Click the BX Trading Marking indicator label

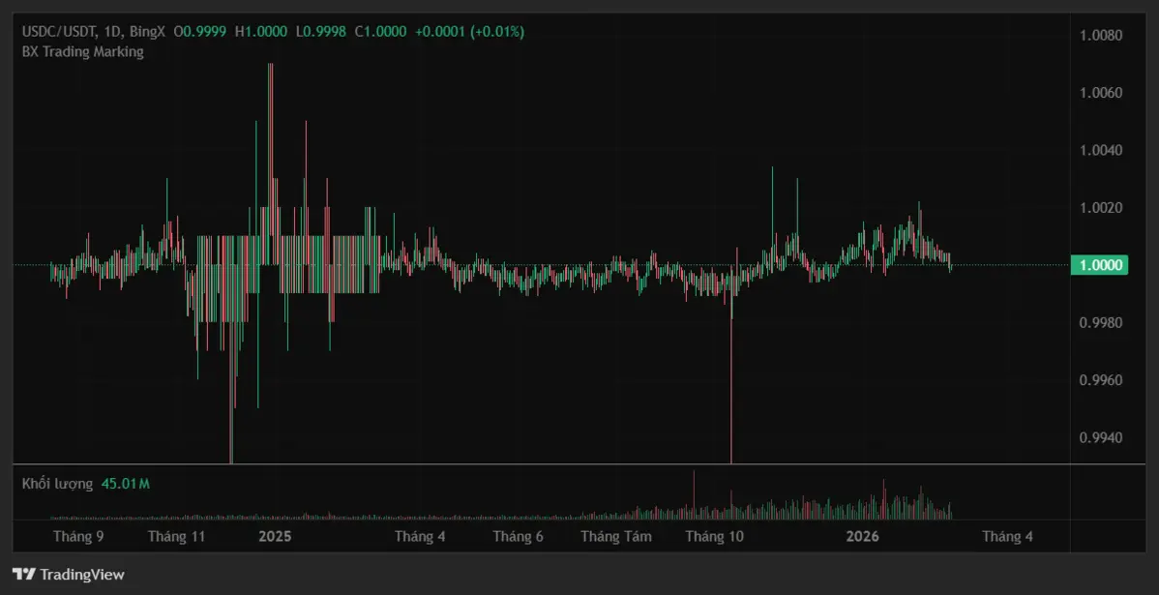[x=83, y=52]
